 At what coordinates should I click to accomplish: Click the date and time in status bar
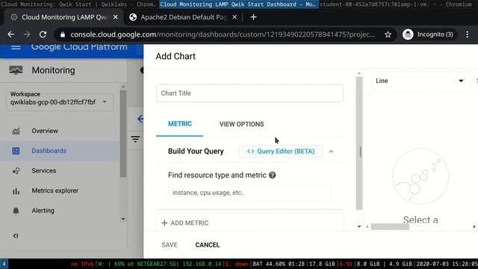447,264
